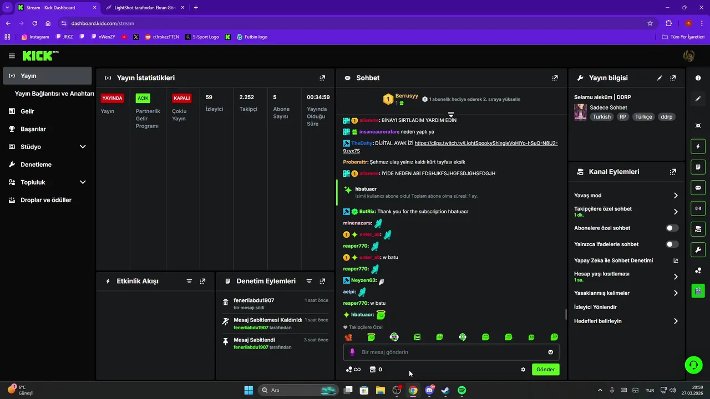Insert the orange squirrel emote
Viewport: 710px width, 399px height.
[348, 337]
